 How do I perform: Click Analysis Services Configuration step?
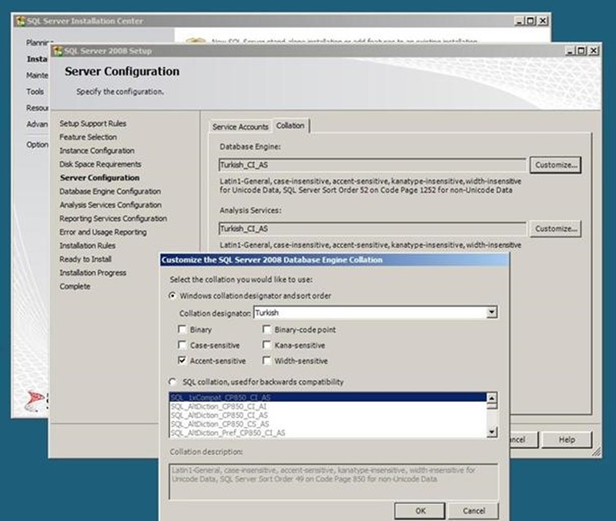coord(110,205)
